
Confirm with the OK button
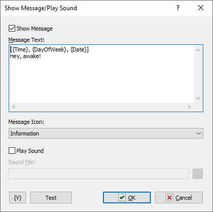pyautogui.click(x=127, y=198)
